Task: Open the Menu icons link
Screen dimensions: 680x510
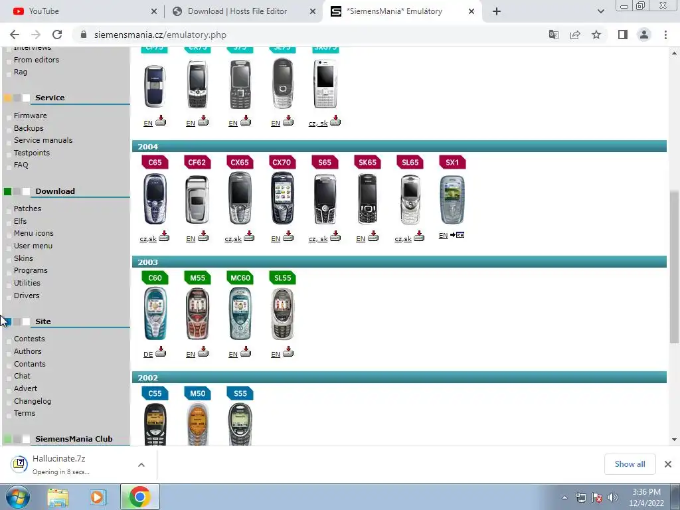Action: (x=33, y=233)
